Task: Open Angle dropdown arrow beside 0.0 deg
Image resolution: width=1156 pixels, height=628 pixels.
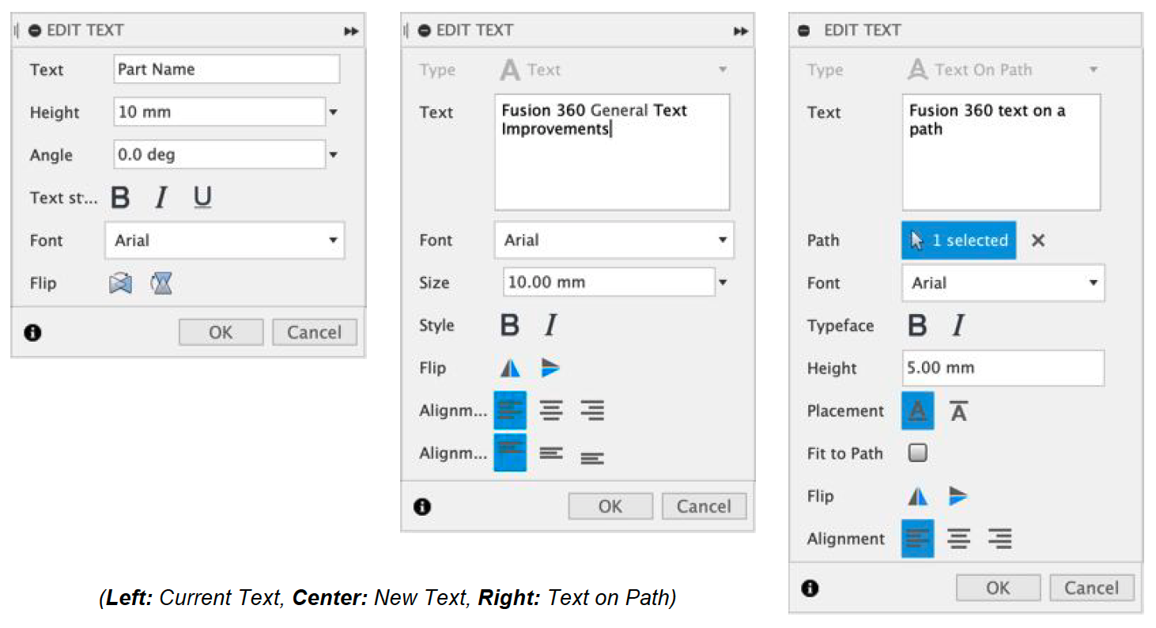Action: [333, 155]
